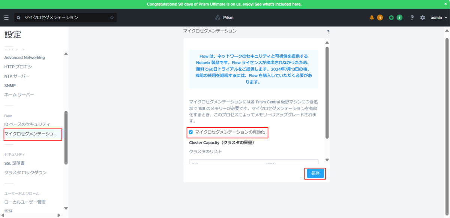Open ネーム サーバー settings

pos(19,95)
